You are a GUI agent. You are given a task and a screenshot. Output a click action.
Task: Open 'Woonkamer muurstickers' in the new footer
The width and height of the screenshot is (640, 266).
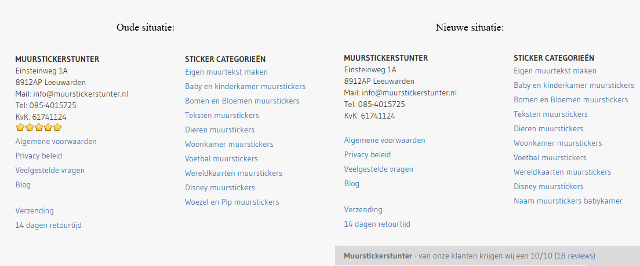coord(557,143)
